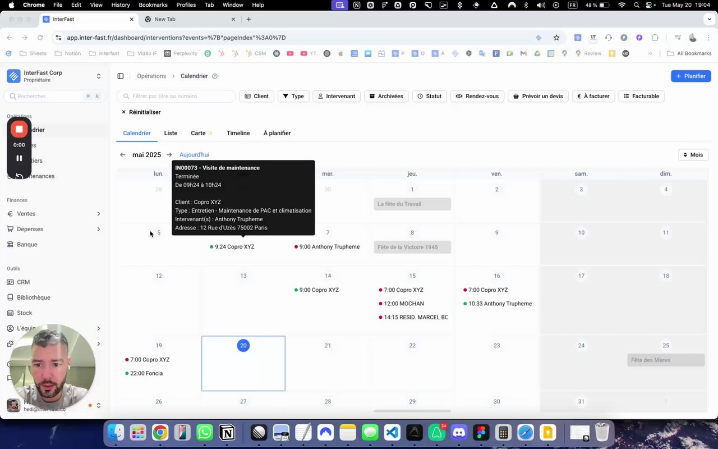
Task: Expand the Dépenses submenu chevron
Action: tap(99, 229)
